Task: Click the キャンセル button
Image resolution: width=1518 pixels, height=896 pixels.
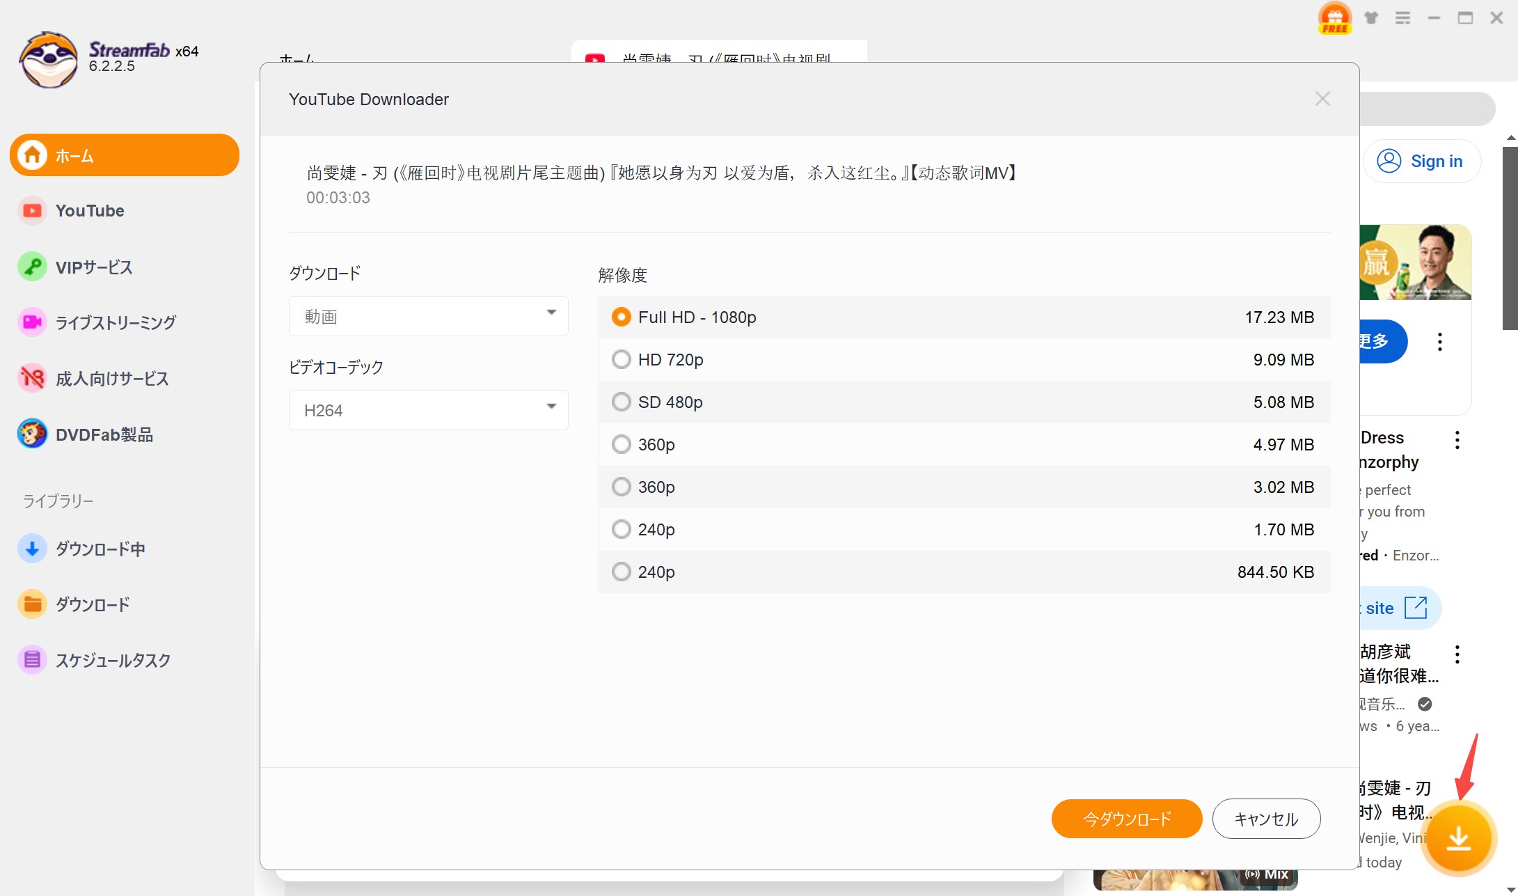Action: pos(1266,819)
